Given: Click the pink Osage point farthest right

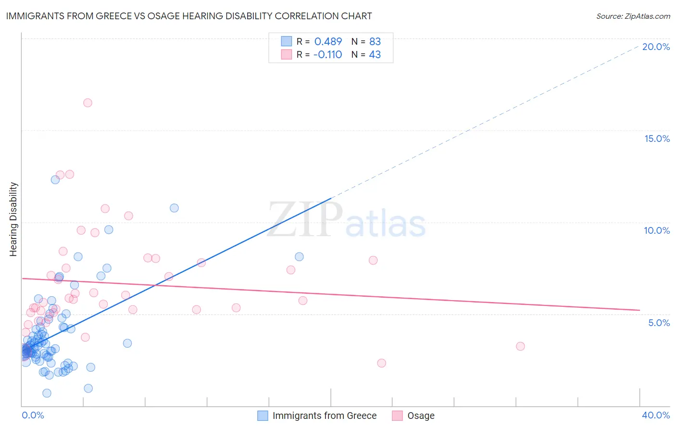Looking at the screenshot, I should pos(520,346).
